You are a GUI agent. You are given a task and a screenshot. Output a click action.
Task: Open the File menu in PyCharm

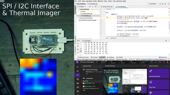pos(76,1)
